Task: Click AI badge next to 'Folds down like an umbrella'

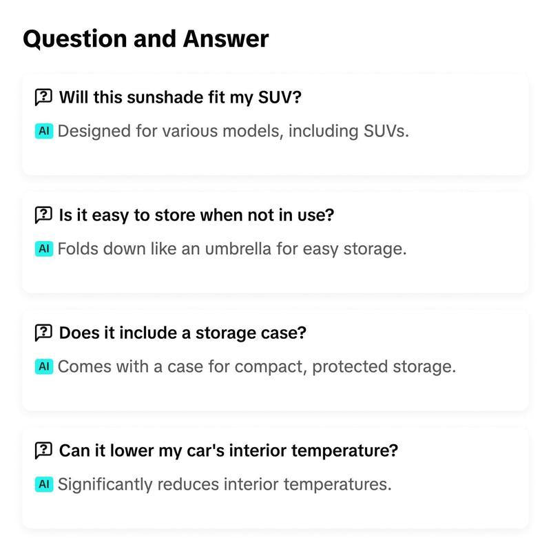Action: 44,249
